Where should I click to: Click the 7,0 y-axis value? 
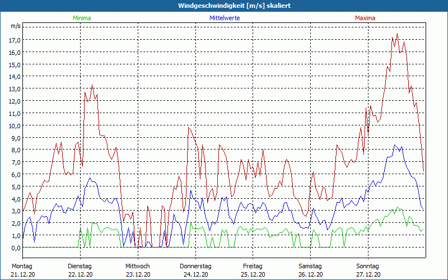[x=16, y=162]
